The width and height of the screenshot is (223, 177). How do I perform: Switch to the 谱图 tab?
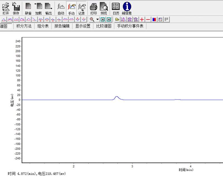[5, 26]
